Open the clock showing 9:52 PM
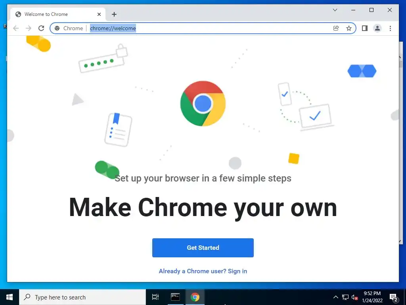The image size is (406, 305). [x=372, y=297]
